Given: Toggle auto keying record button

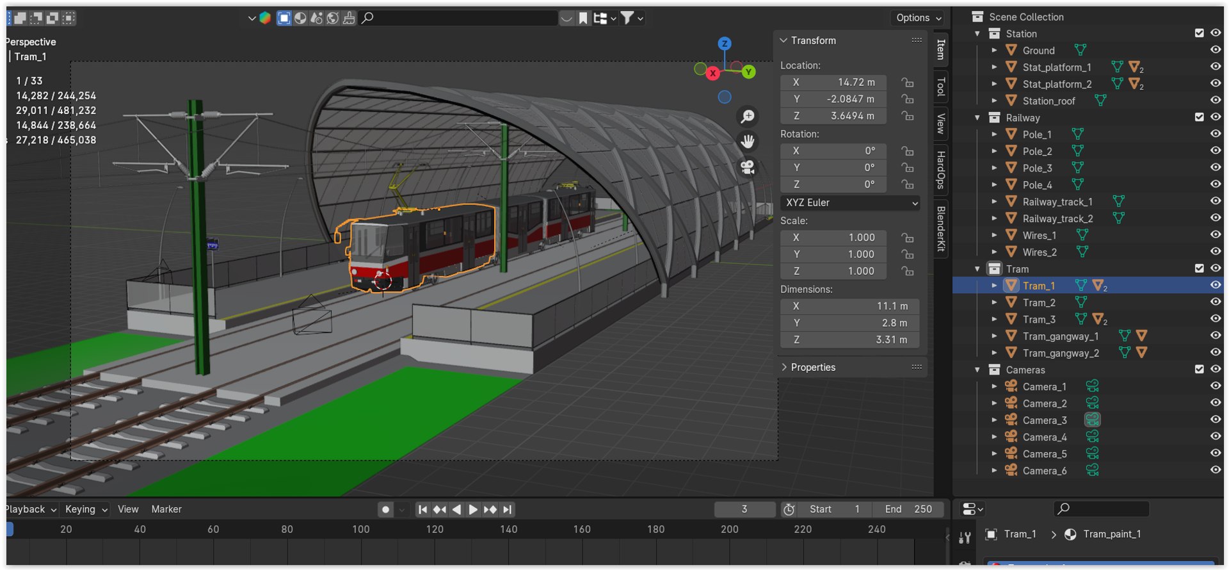Looking at the screenshot, I should tap(385, 510).
